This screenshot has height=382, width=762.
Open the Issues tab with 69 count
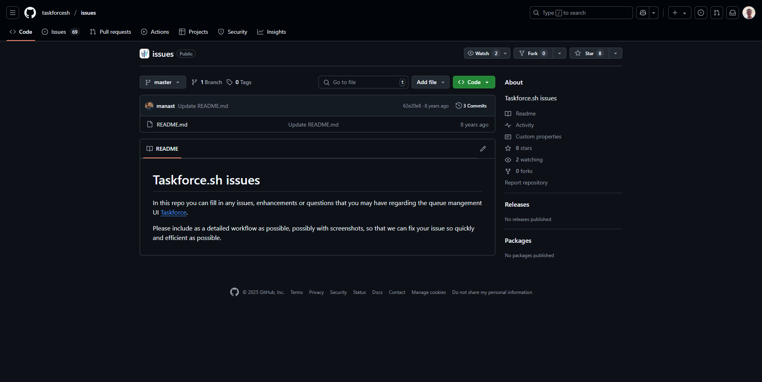(x=61, y=32)
